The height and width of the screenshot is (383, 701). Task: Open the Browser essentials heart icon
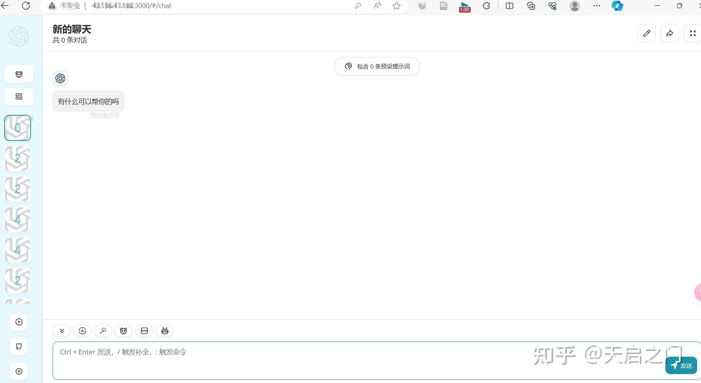(552, 6)
